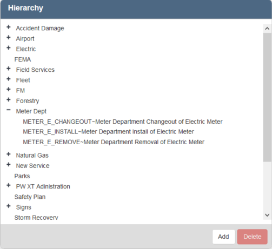Expand the New Service plus icon
This screenshot has height=249, width=272.
(x=9, y=165)
